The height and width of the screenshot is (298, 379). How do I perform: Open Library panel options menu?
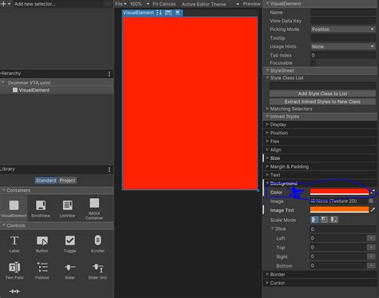point(110,169)
